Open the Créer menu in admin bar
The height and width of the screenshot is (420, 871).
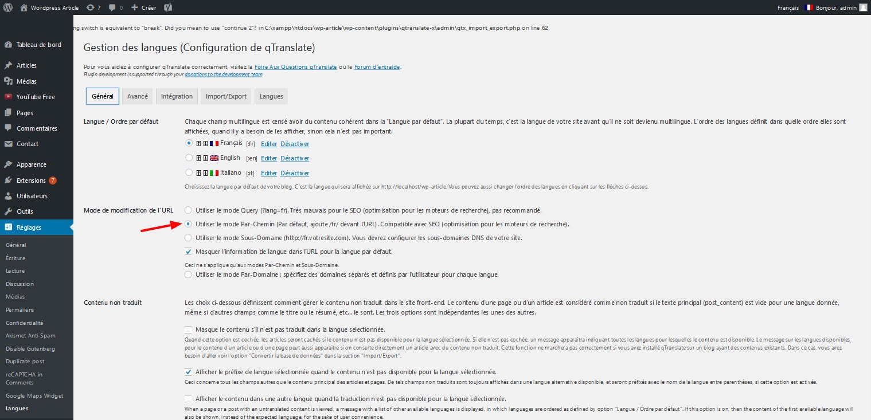143,7
